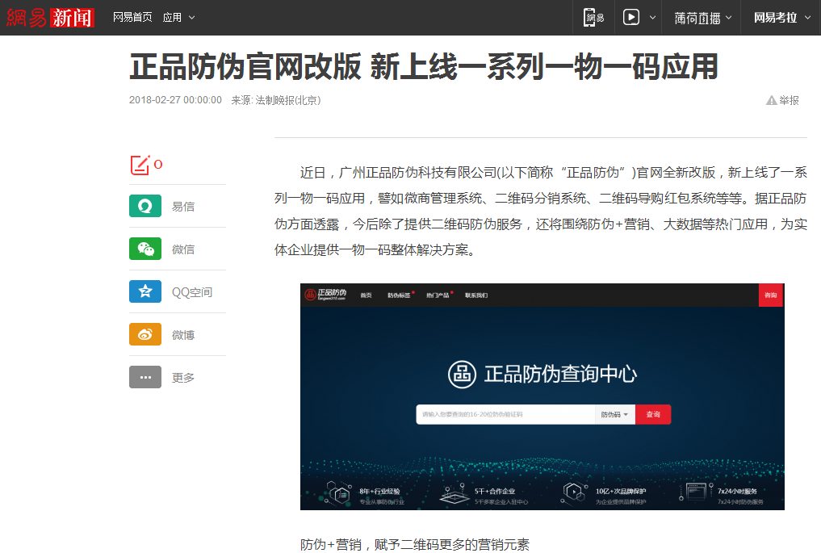Open the 网易首页 homepage link
This screenshot has width=821, height=553.
pyautogui.click(x=132, y=17)
